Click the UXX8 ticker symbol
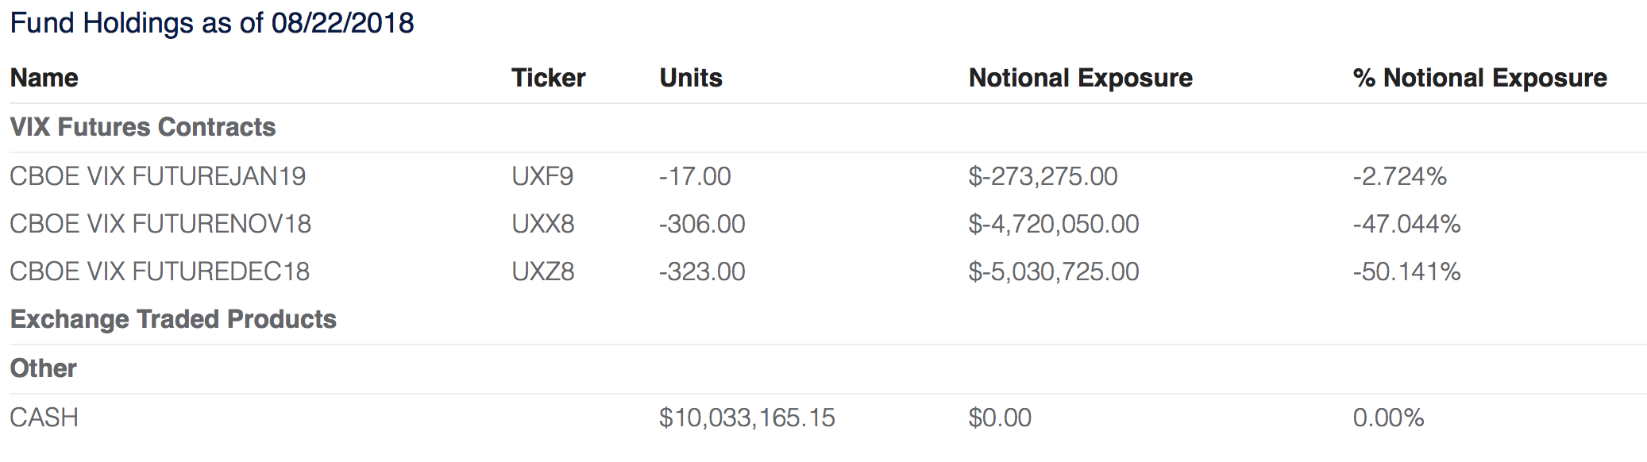Screen dimensions: 1647x462 coord(543,224)
